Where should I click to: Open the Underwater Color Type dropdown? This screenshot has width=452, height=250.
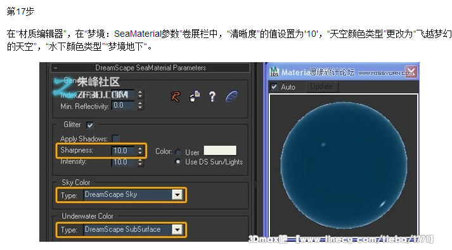coord(177,230)
